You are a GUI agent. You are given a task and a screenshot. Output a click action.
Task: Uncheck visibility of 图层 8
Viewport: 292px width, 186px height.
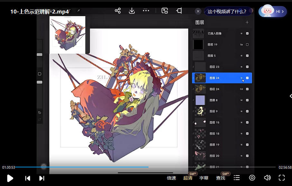point(247,100)
